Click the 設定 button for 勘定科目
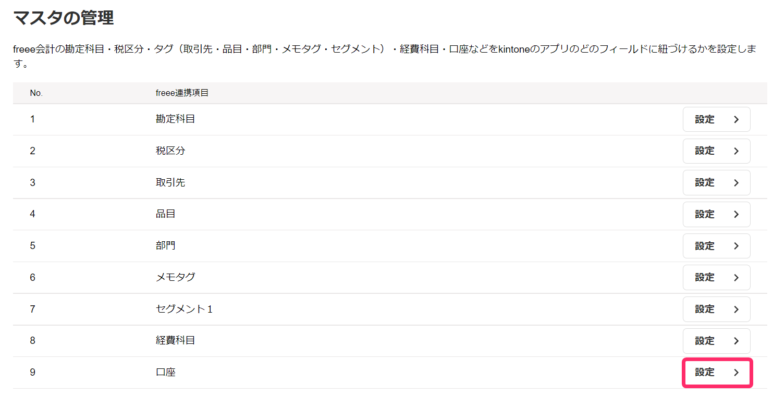773x396 pixels. coord(716,119)
